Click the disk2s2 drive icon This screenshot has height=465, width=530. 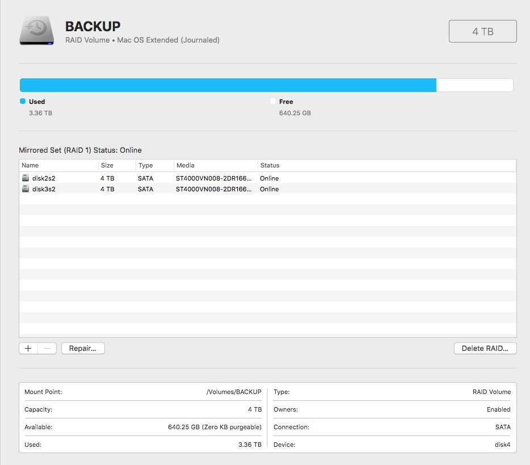pyautogui.click(x=26, y=178)
